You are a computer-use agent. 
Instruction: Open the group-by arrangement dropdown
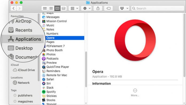pyautogui.click(x=74, y=8)
